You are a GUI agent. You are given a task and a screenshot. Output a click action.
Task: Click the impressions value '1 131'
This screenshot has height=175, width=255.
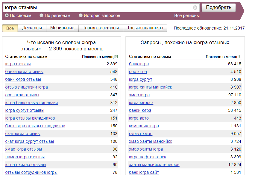coord(236,126)
